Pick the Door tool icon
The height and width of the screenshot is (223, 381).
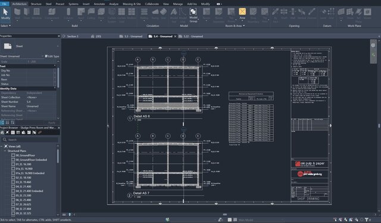point(27,14)
